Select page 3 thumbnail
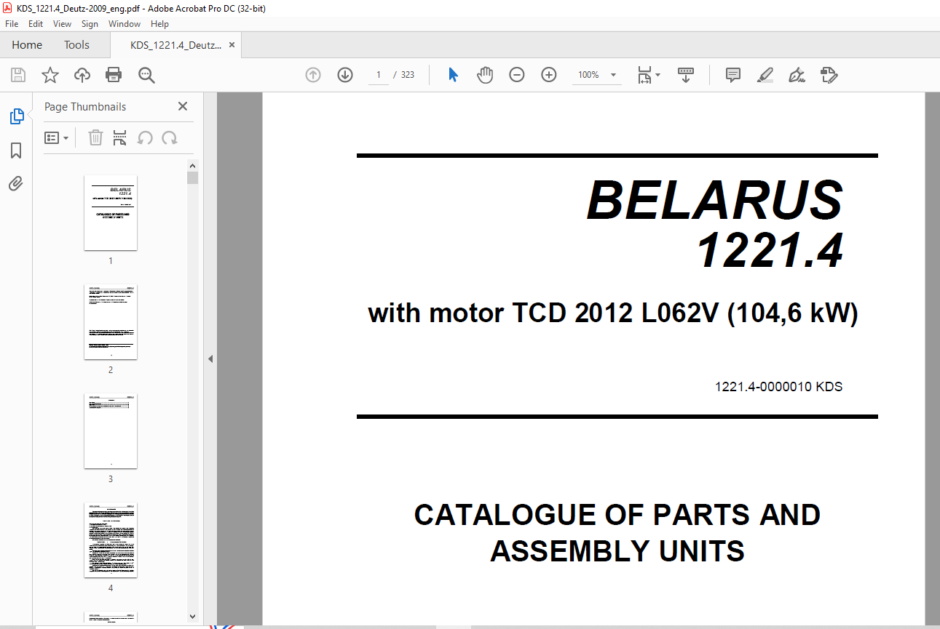The image size is (940, 629). (111, 431)
